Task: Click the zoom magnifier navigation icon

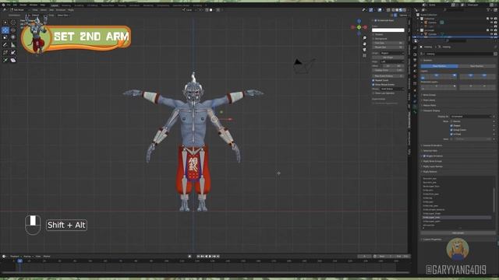Action: click(x=364, y=38)
